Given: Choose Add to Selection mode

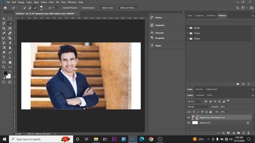Looking at the screenshot, I should (x=29, y=8).
